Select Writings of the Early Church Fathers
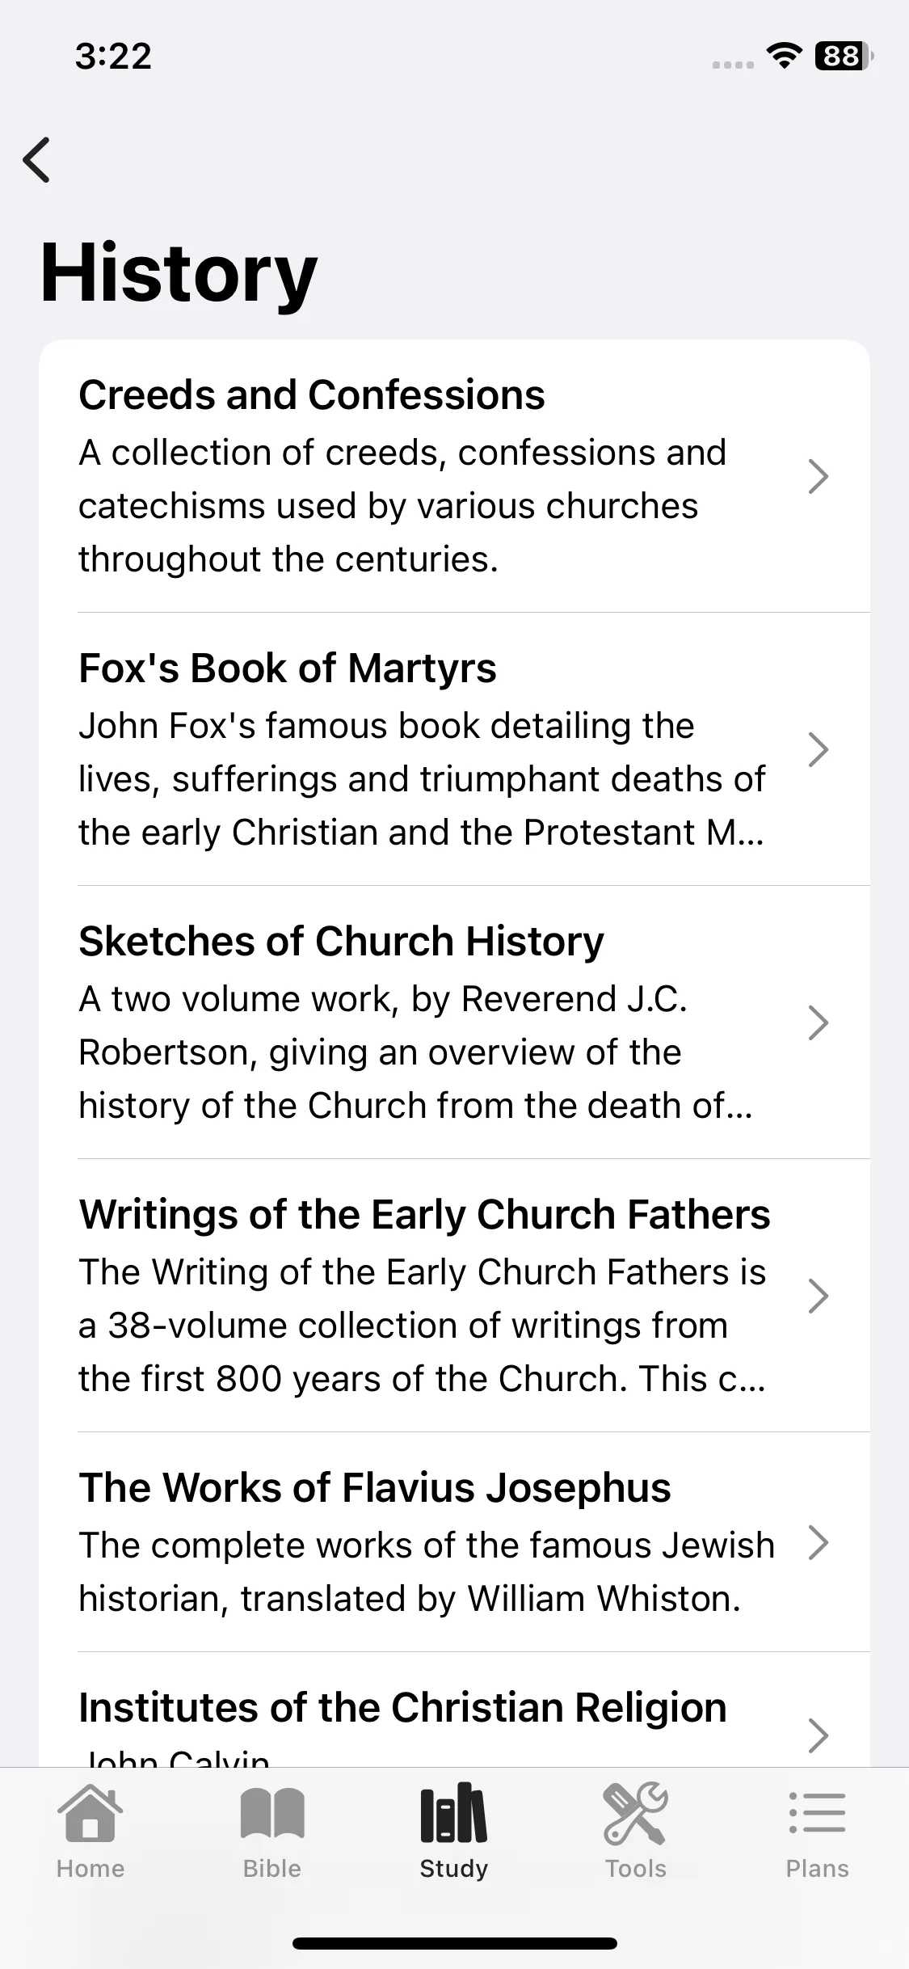This screenshot has width=909, height=1969. click(x=454, y=1296)
